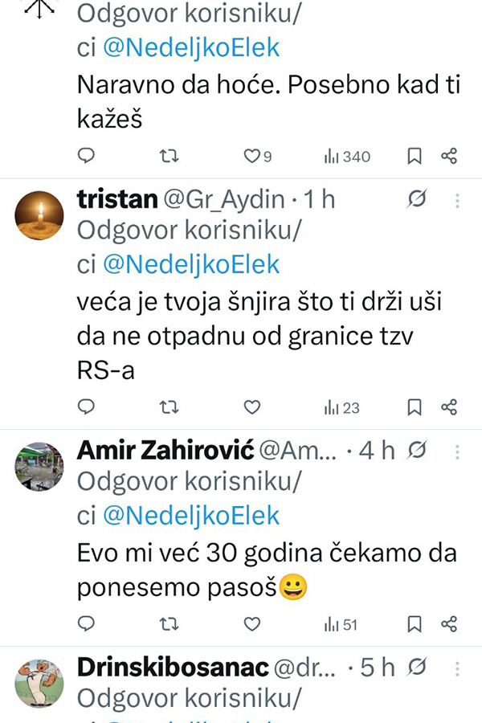Image resolution: width=482 pixels, height=723 pixels.
Task: Bookmark the 'Naravno da hoće' tweet
Action: click(415, 157)
